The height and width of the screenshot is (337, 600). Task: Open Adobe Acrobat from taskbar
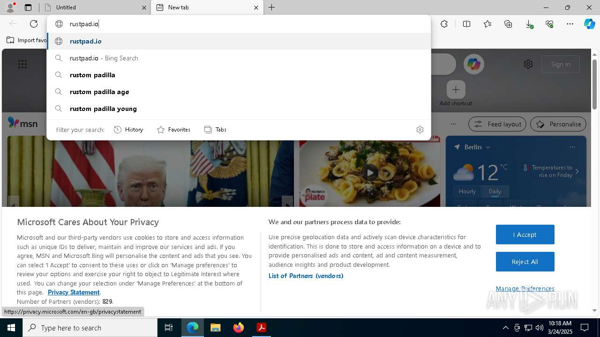262,328
